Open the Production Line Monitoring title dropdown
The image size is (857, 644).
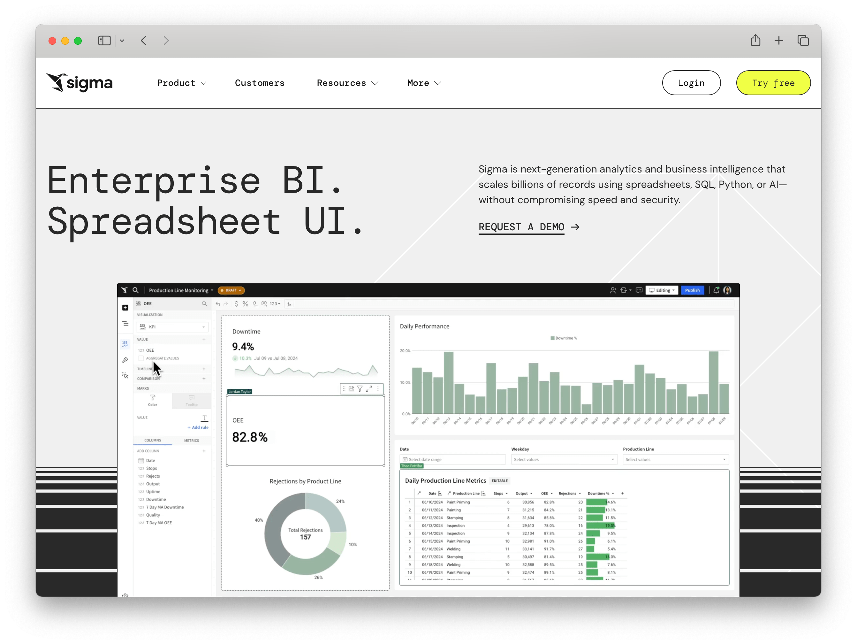(181, 290)
